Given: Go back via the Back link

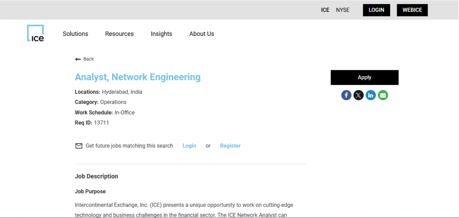Looking at the screenshot, I should pyautogui.click(x=88, y=59).
